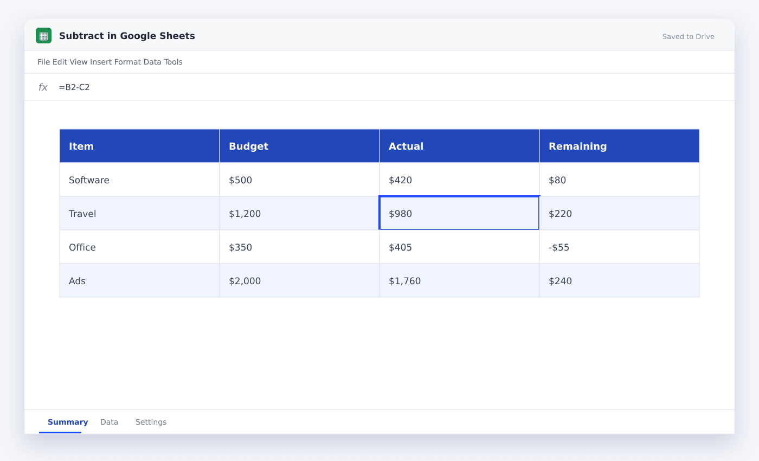Image resolution: width=759 pixels, height=461 pixels.
Task: Open the File menu
Action: (43, 62)
